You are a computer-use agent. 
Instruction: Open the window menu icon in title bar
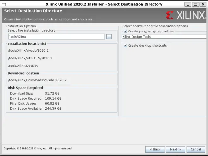click(4, 4)
